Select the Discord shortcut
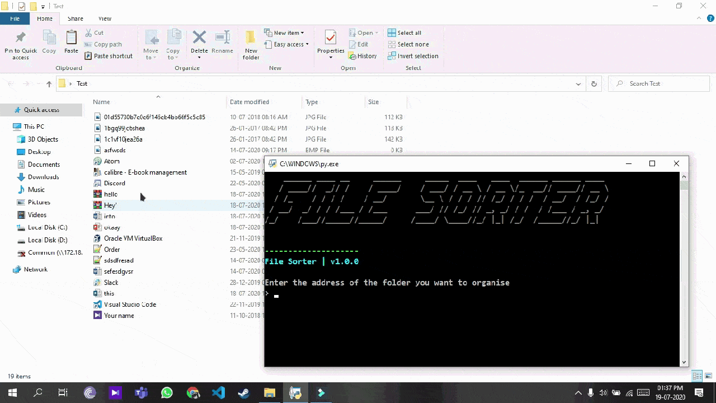The width and height of the screenshot is (716, 403). pyautogui.click(x=115, y=183)
